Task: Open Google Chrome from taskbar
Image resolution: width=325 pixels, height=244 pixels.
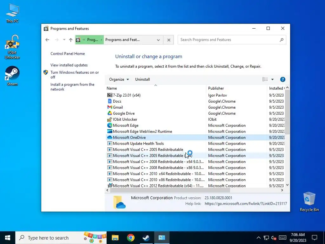Action: tap(130, 238)
